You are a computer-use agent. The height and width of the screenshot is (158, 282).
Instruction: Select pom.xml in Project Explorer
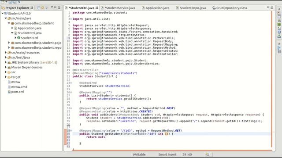pyautogui.click(x=18, y=92)
